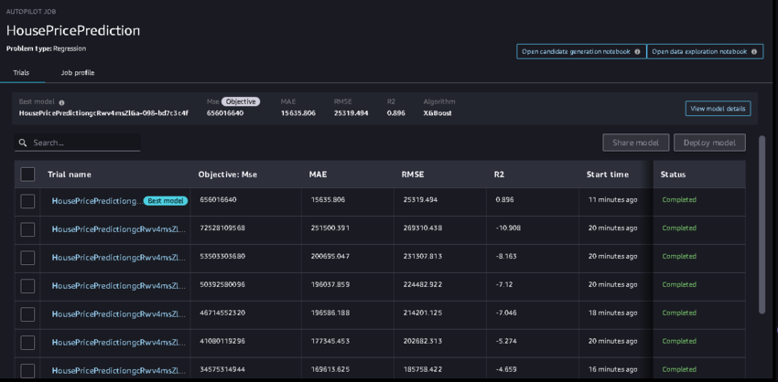Check the trial with Mse 34575314944
This screenshot has width=778, height=382.
tap(27, 371)
